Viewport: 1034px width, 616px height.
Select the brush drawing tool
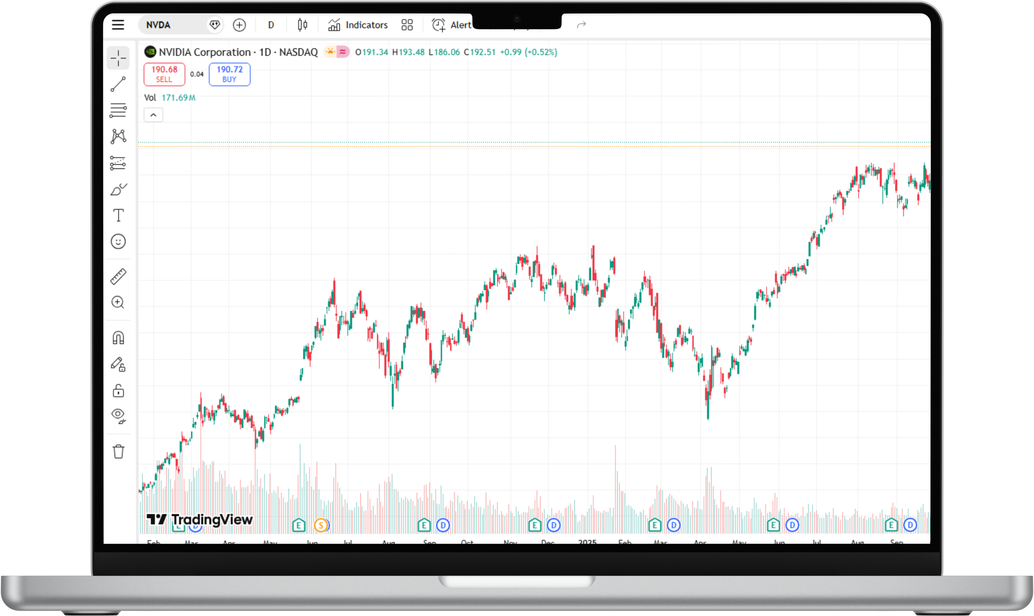coord(118,190)
